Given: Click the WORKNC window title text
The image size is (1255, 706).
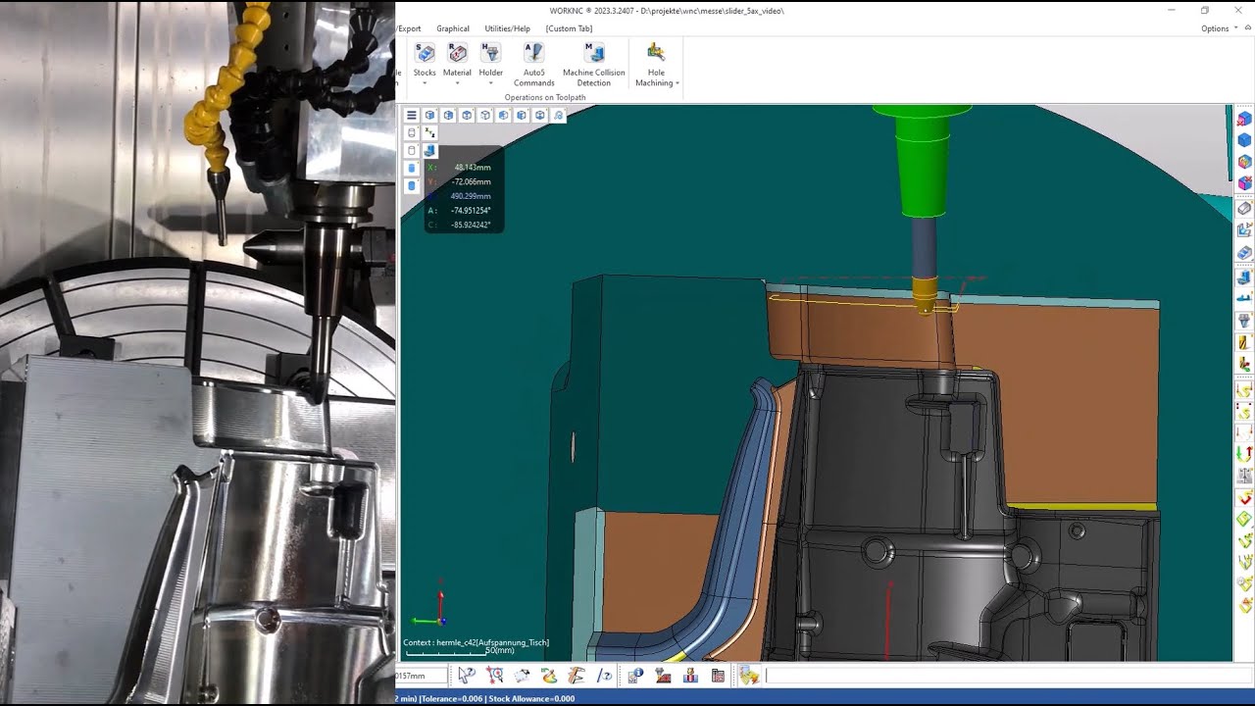Looking at the screenshot, I should coord(667,11).
